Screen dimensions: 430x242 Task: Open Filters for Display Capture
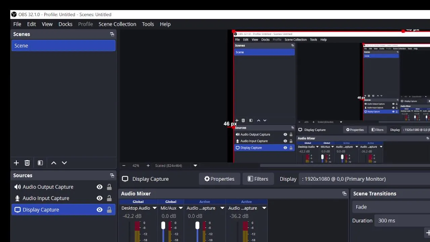(258, 179)
